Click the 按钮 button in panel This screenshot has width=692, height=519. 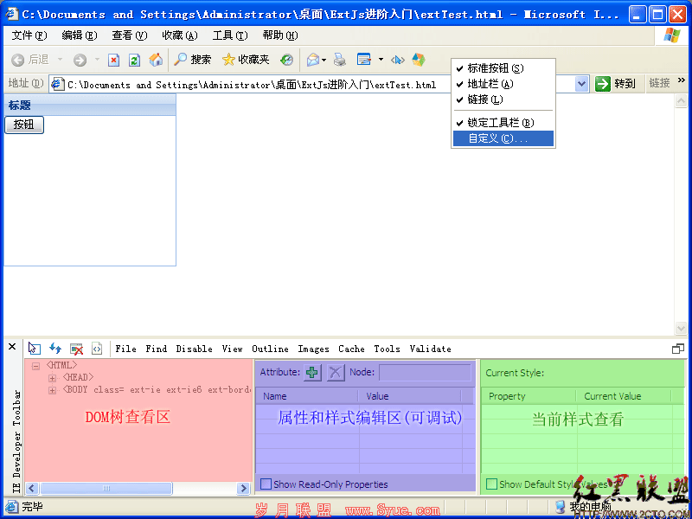click(x=24, y=125)
